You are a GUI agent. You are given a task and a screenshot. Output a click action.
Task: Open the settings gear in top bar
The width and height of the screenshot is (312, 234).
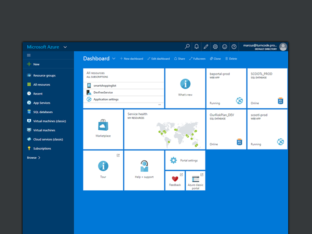[215, 46]
